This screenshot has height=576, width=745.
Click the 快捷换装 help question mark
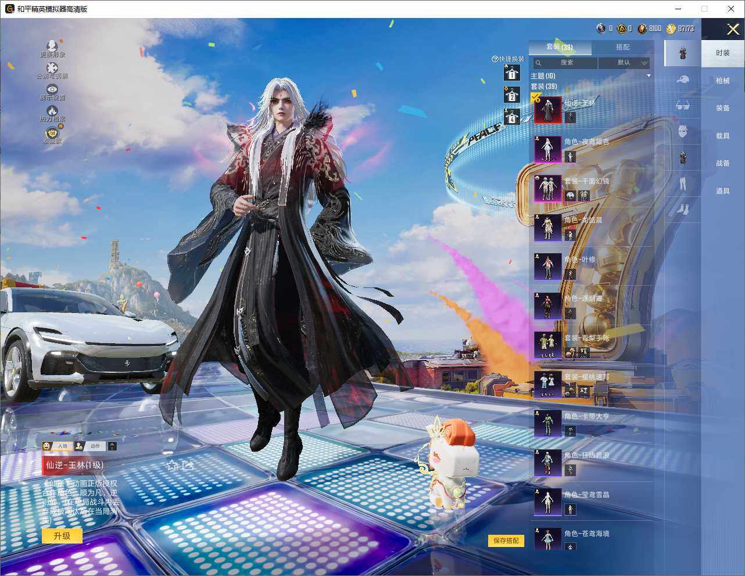tap(495, 59)
